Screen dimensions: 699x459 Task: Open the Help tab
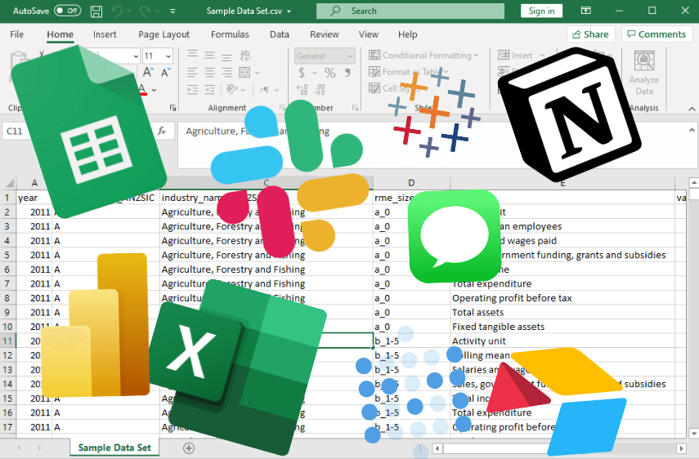coord(407,34)
